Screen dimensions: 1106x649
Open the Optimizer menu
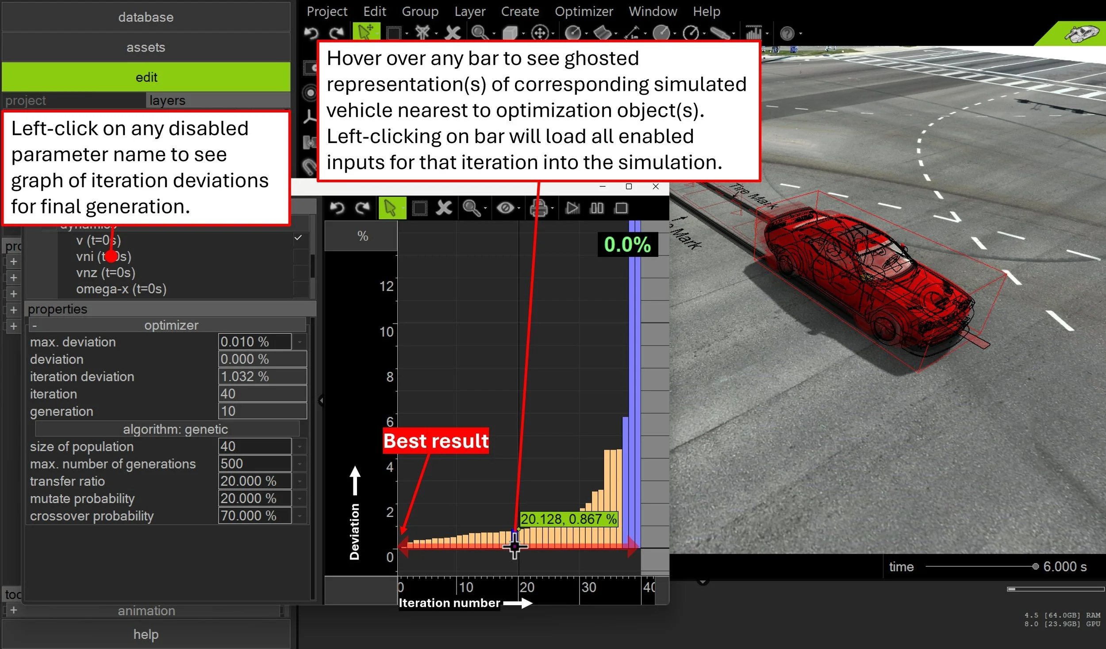(x=584, y=11)
